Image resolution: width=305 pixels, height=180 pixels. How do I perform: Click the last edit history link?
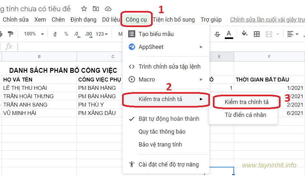[267, 20]
